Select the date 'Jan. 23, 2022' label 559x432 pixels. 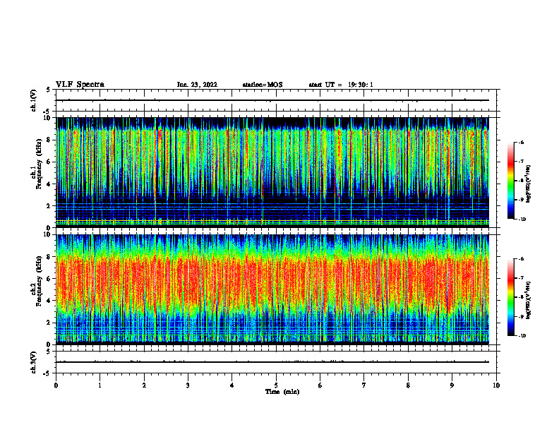197,85
